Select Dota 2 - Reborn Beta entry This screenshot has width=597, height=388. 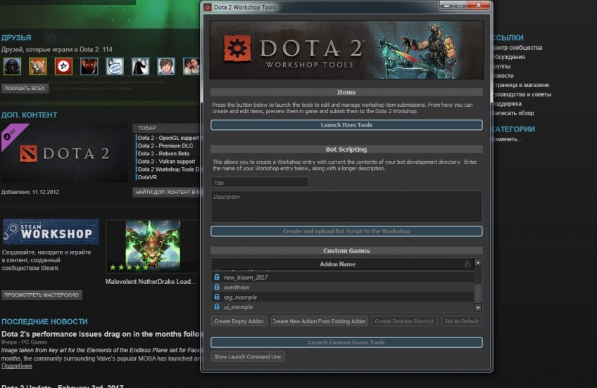tap(163, 153)
